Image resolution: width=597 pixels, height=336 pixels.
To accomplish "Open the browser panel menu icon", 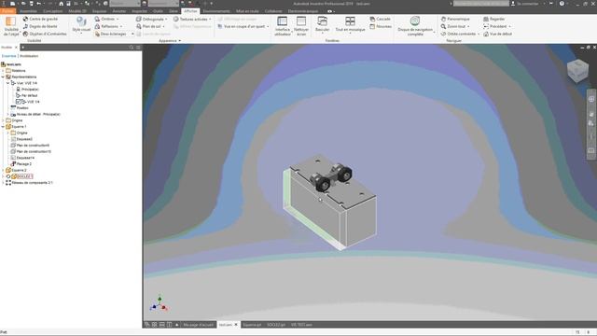I will tap(138, 48).
